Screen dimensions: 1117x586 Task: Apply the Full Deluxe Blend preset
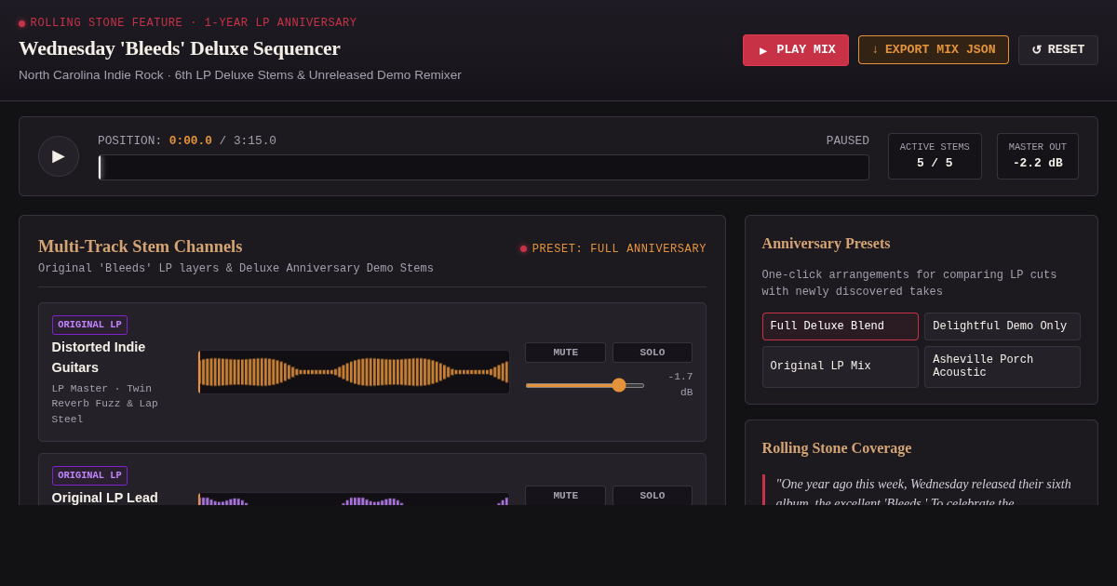point(841,326)
